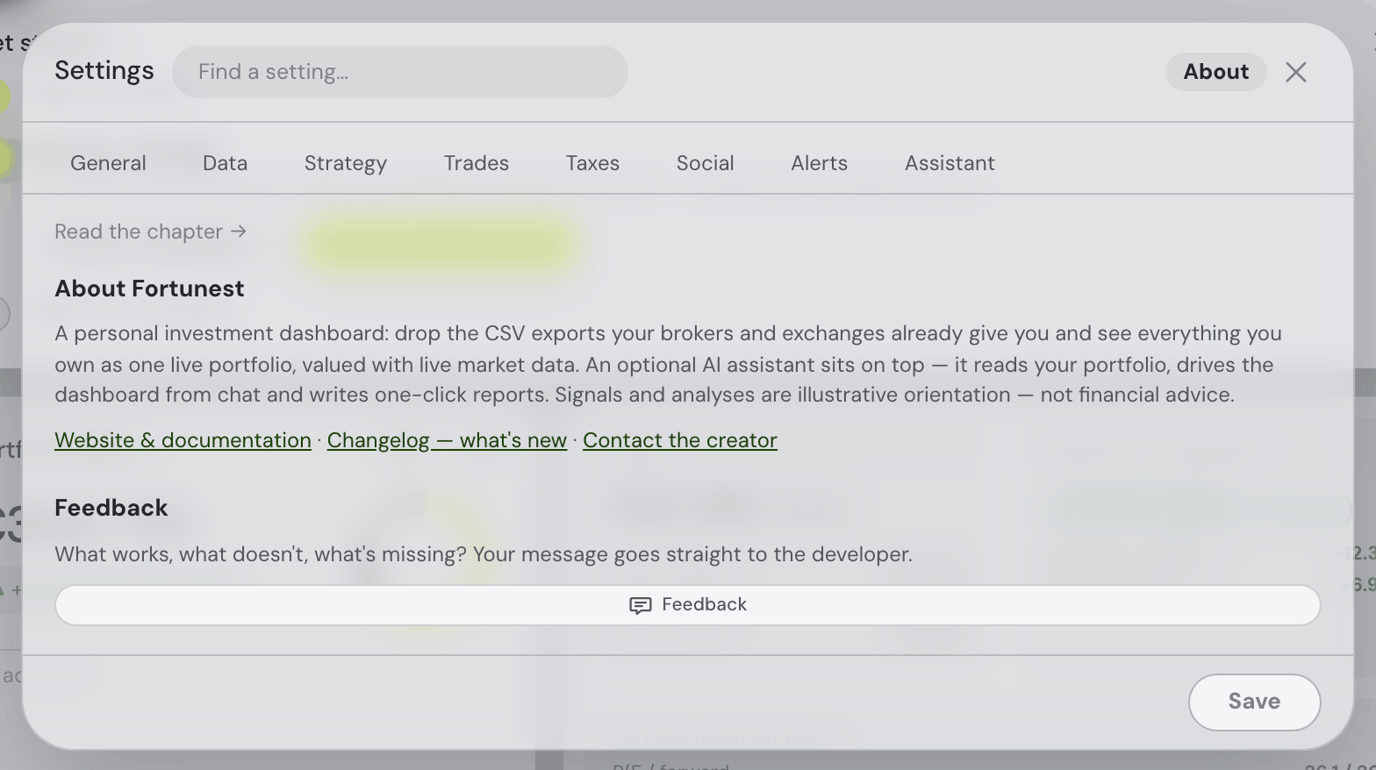
Task: Open 'Changelog — what's new' link
Action: tap(447, 440)
